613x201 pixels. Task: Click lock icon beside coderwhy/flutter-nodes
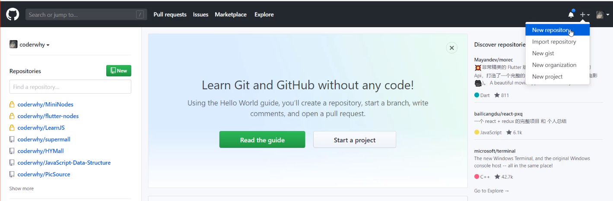click(12, 116)
